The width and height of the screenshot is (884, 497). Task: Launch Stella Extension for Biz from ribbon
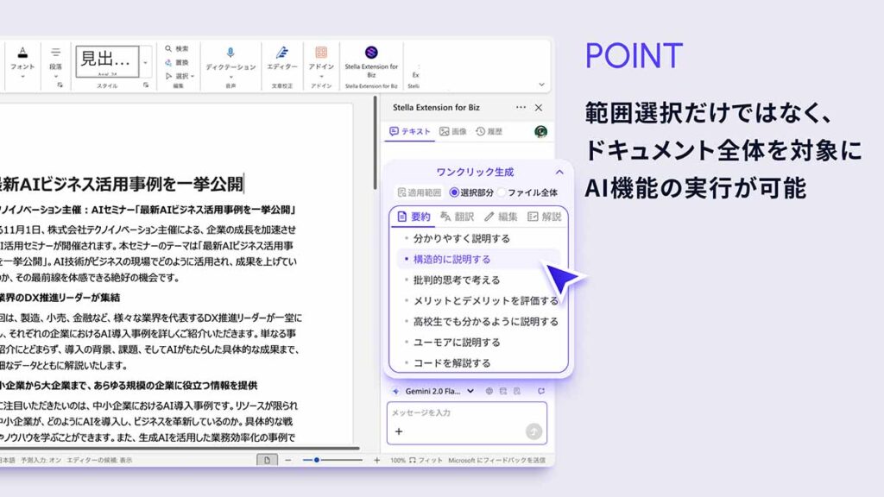[371, 61]
